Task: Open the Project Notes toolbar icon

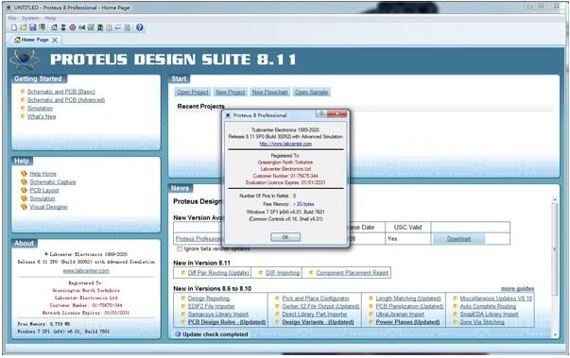Action: (x=128, y=27)
